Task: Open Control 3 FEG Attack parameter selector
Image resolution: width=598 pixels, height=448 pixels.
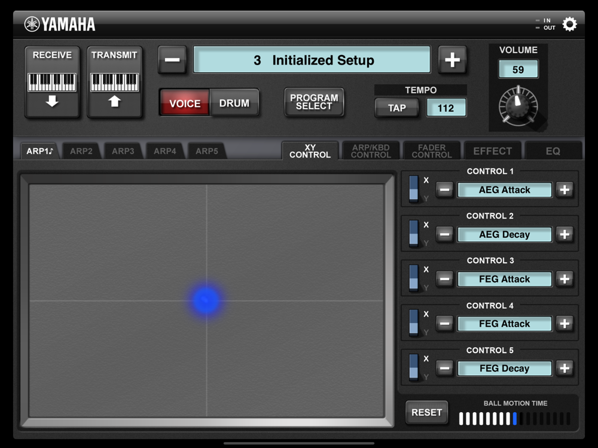Action: (x=505, y=279)
